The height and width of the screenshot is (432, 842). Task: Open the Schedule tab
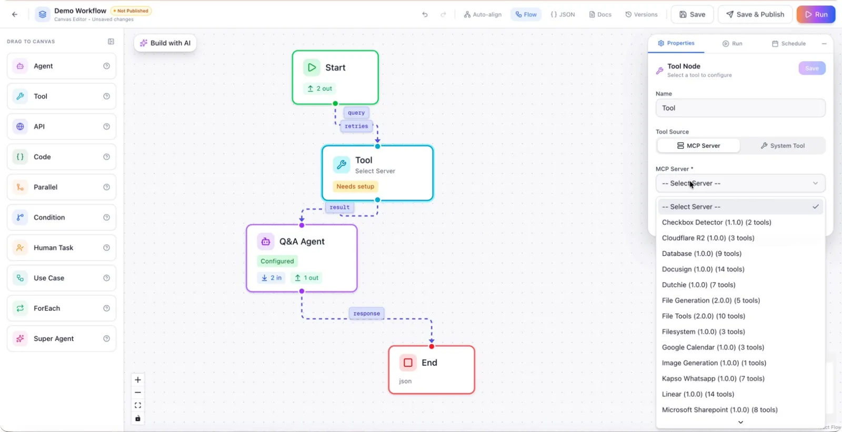coord(789,44)
